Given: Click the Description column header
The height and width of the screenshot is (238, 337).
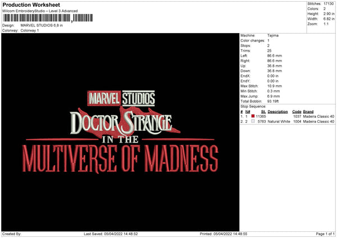Looking at the screenshot, I should (277, 112).
